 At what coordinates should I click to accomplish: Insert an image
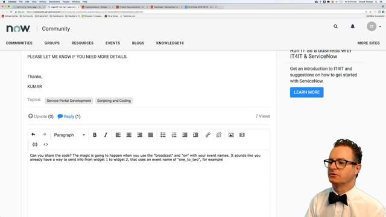[x=231, y=135]
